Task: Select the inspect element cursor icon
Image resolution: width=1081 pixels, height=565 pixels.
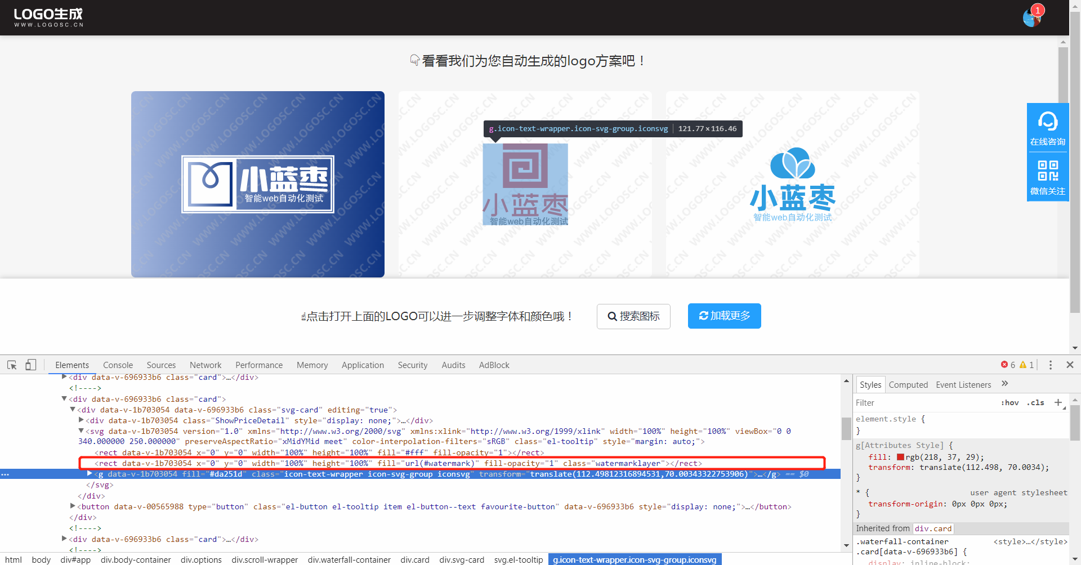Action: click(x=12, y=365)
